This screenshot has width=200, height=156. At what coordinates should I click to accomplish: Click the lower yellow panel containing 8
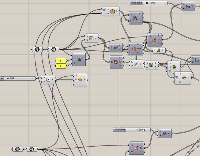pyautogui.click(x=61, y=66)
